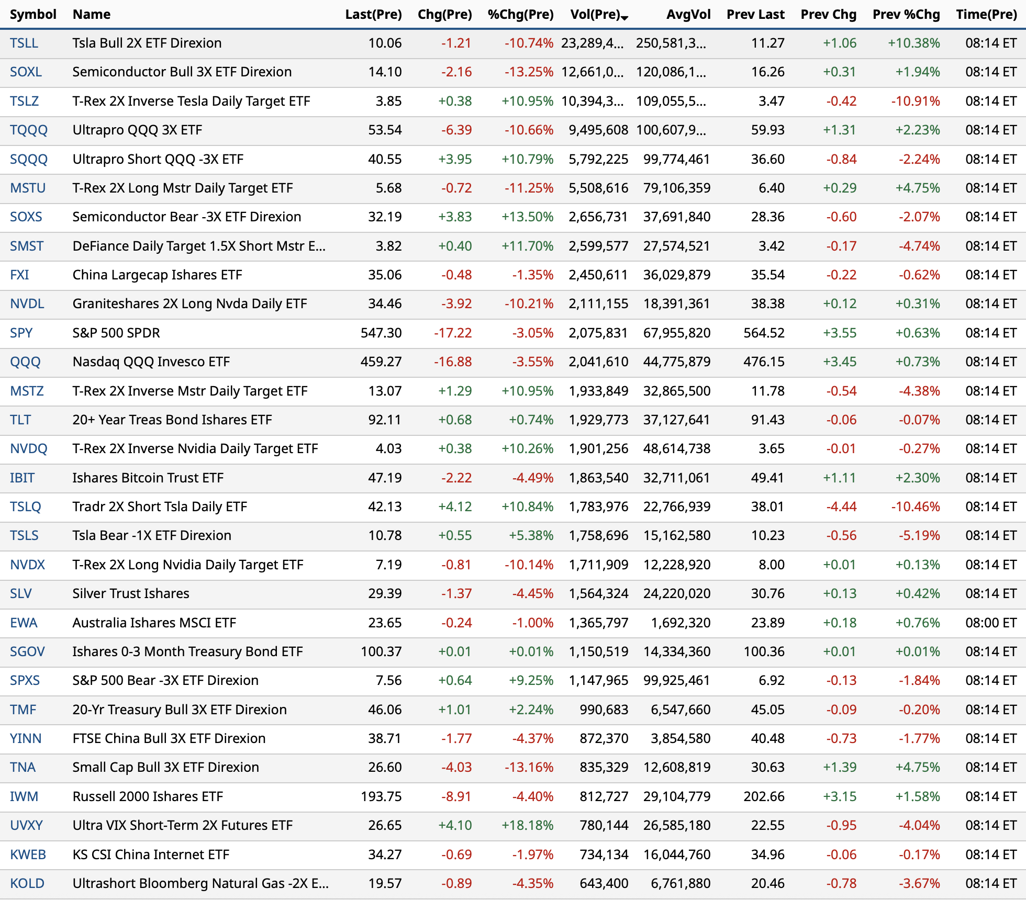Click the Prev %Chg column header
Image resolution: width=1026 pixels, height=900 pixels.
[906, 15]
